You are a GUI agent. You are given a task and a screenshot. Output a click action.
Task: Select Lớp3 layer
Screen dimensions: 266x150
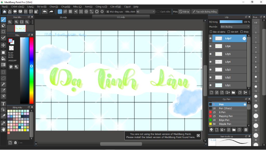click(228, 70)
